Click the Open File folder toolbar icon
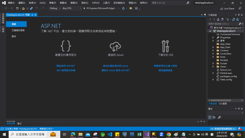Viewport: 245px width, 138px height. [x=23, y=8]
